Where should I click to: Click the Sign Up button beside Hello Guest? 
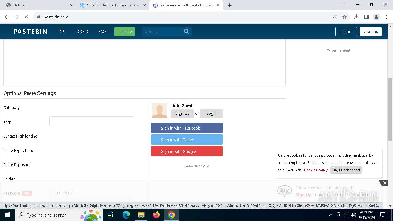182,114
